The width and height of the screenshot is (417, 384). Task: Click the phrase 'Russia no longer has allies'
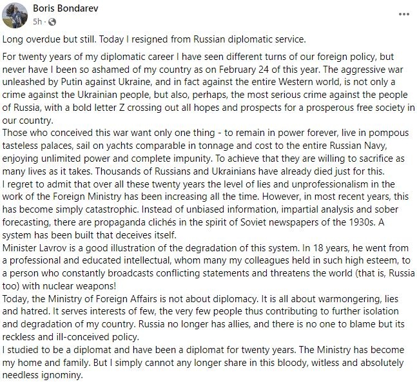[x=195, y=325]
